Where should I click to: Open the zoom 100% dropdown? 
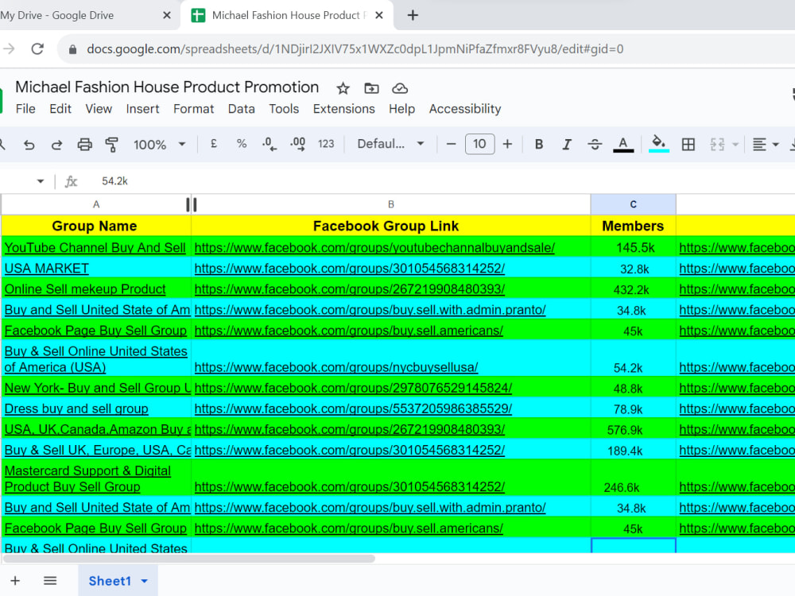pos(159,145)
